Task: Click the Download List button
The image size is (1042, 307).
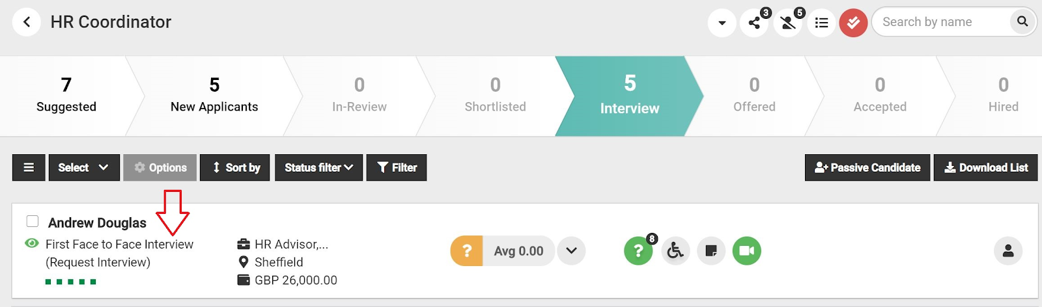Action: click(x=985, y=168)
